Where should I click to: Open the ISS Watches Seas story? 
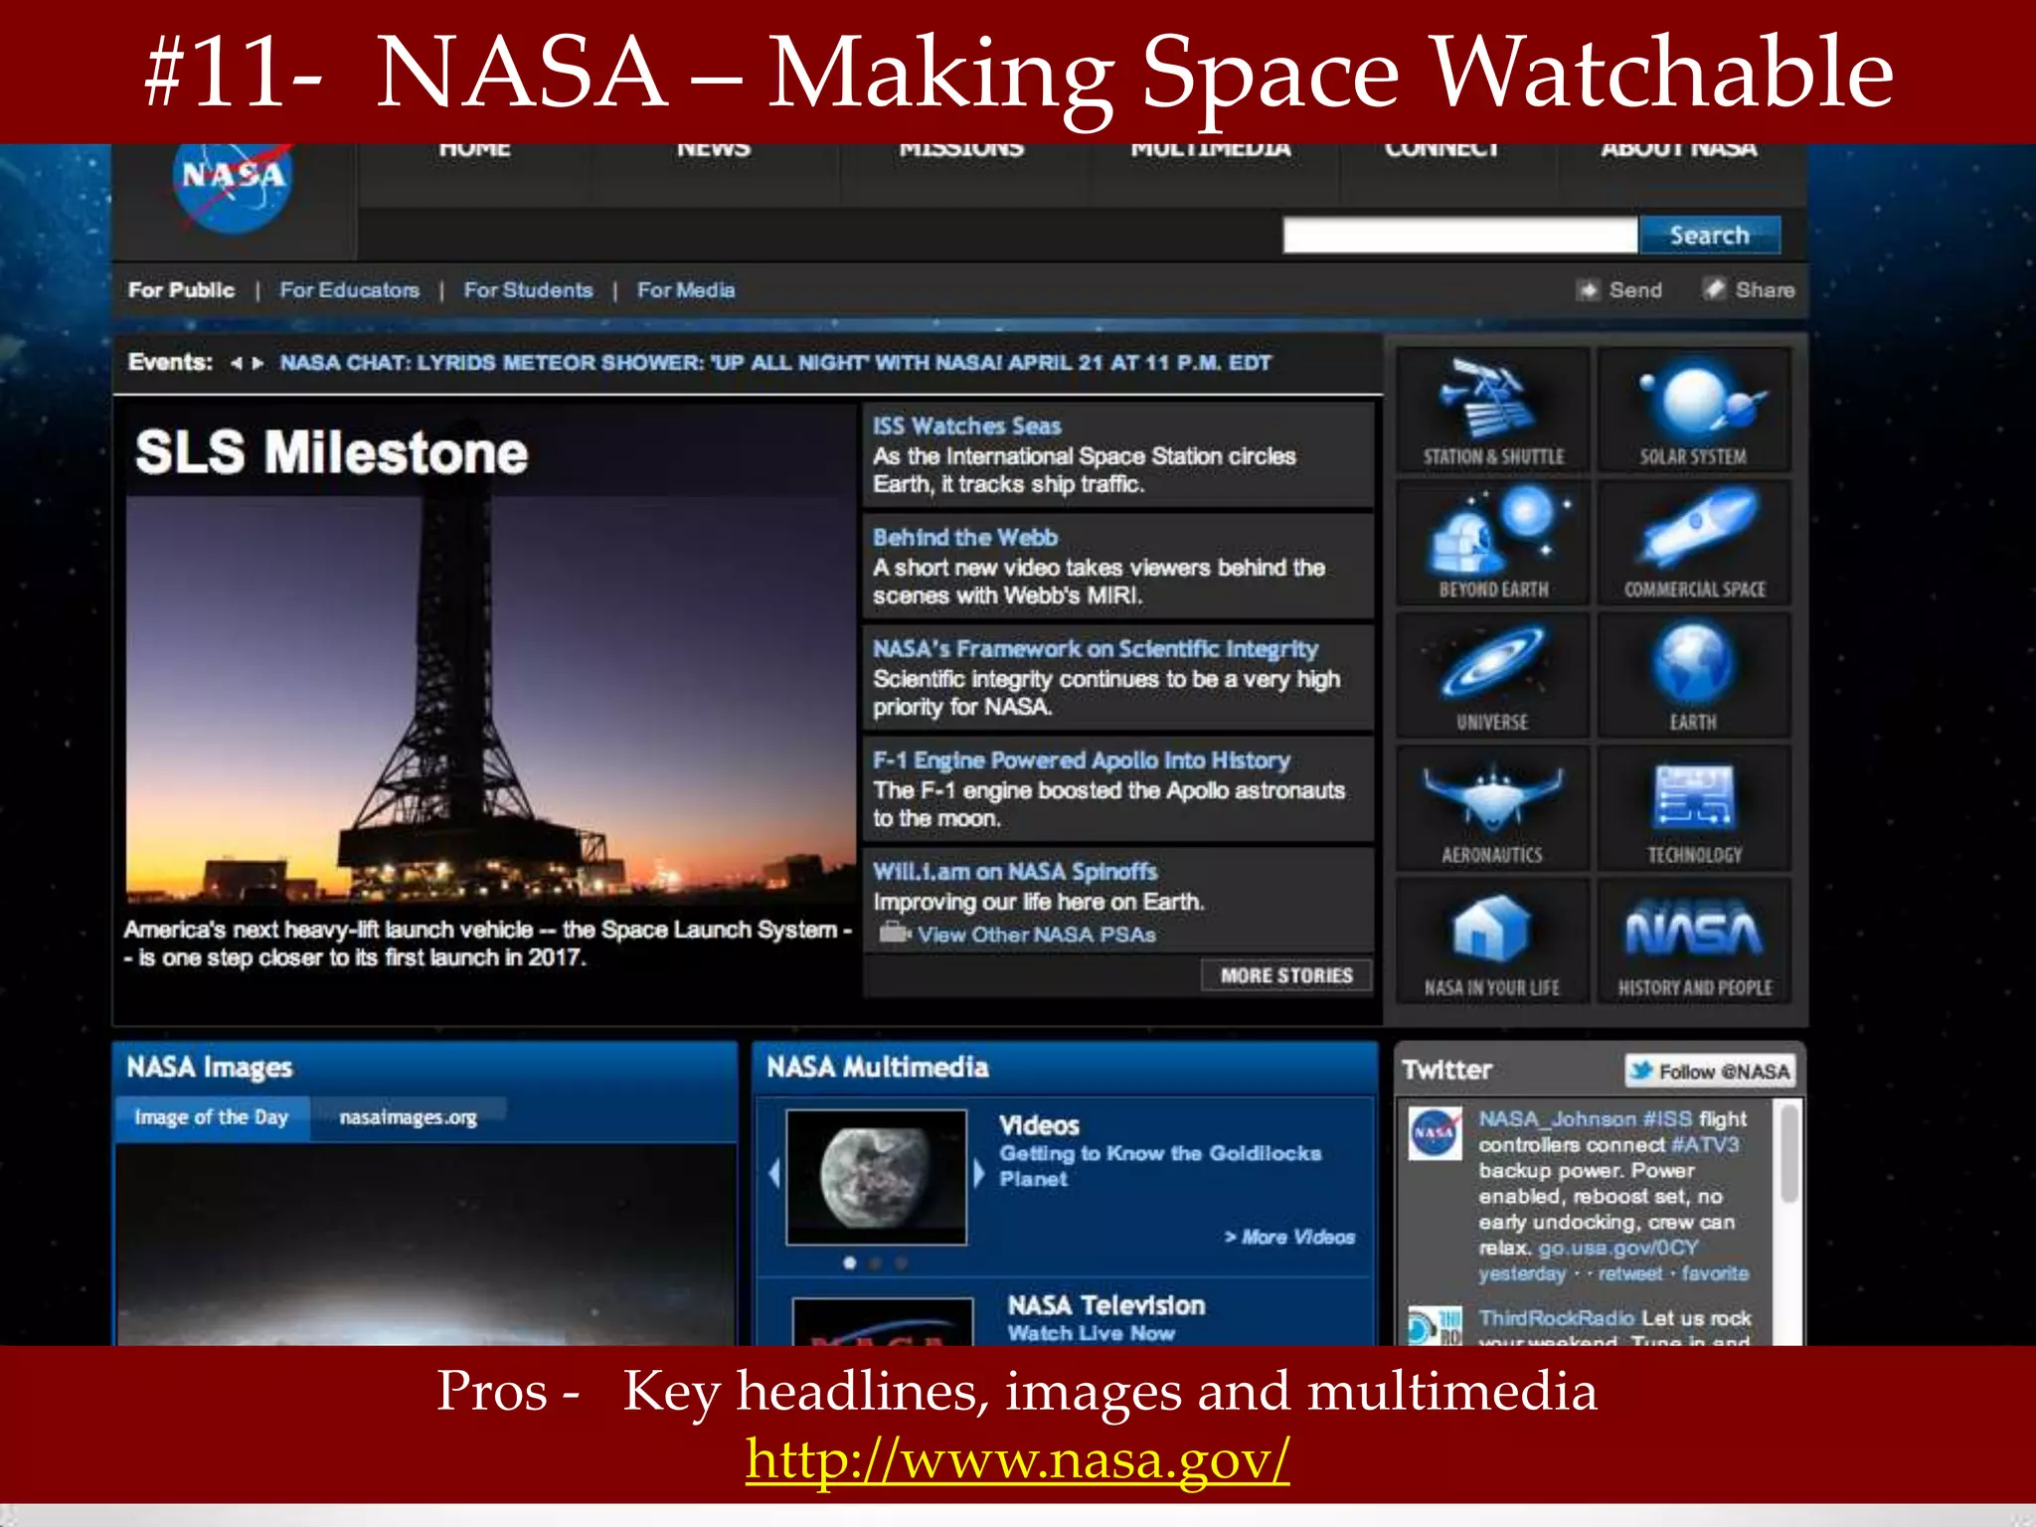pos(967,426)
